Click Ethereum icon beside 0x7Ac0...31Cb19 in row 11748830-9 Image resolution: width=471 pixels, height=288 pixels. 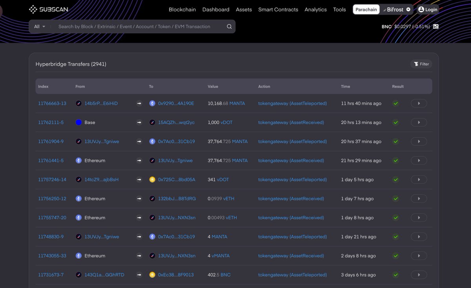point(152,237)
